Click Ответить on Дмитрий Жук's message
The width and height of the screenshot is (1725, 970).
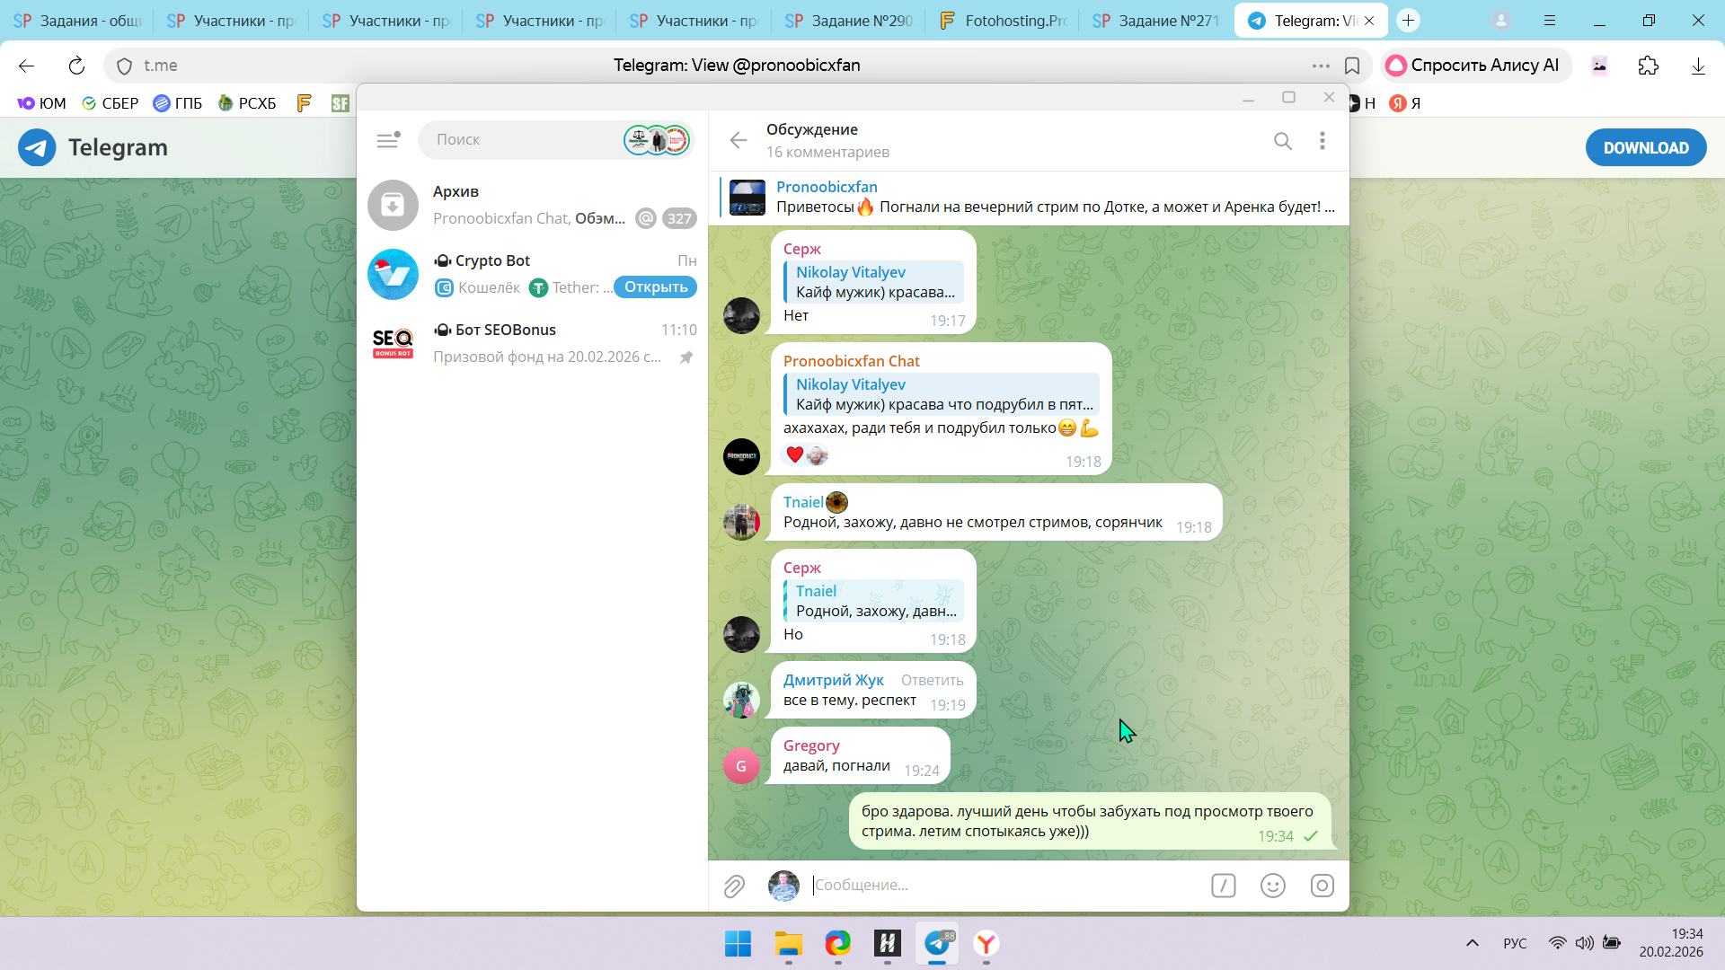pos(932,681)
